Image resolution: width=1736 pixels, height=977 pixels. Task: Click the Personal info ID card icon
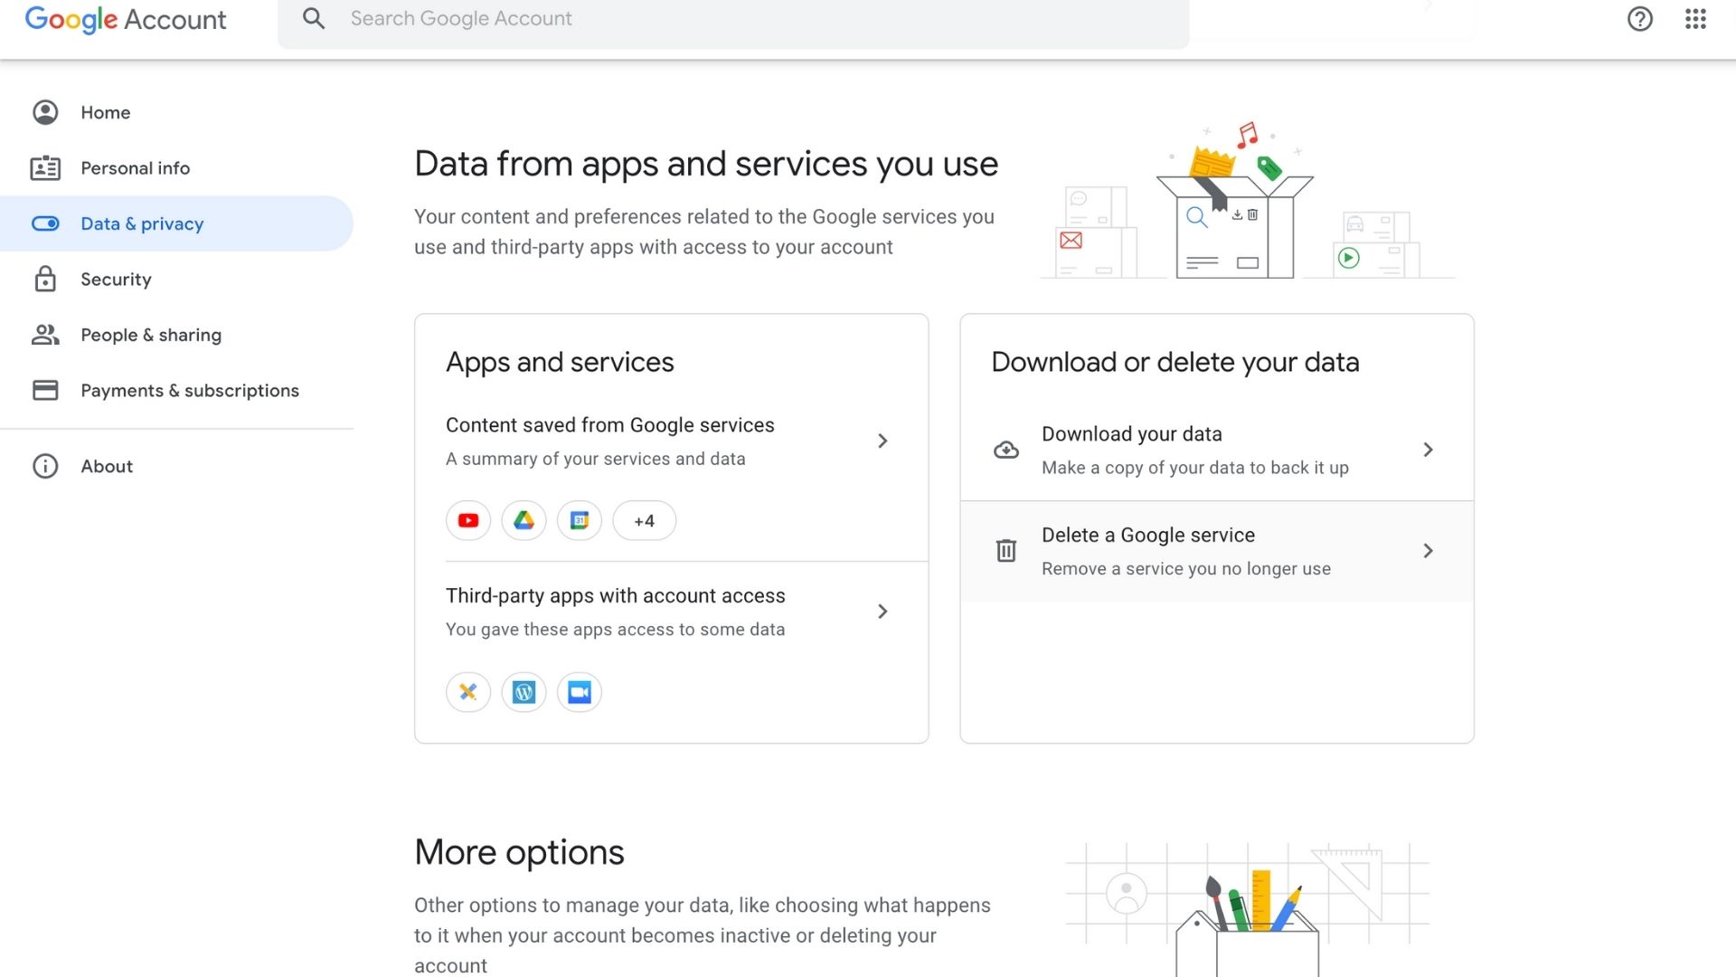(x=45, y=168)
